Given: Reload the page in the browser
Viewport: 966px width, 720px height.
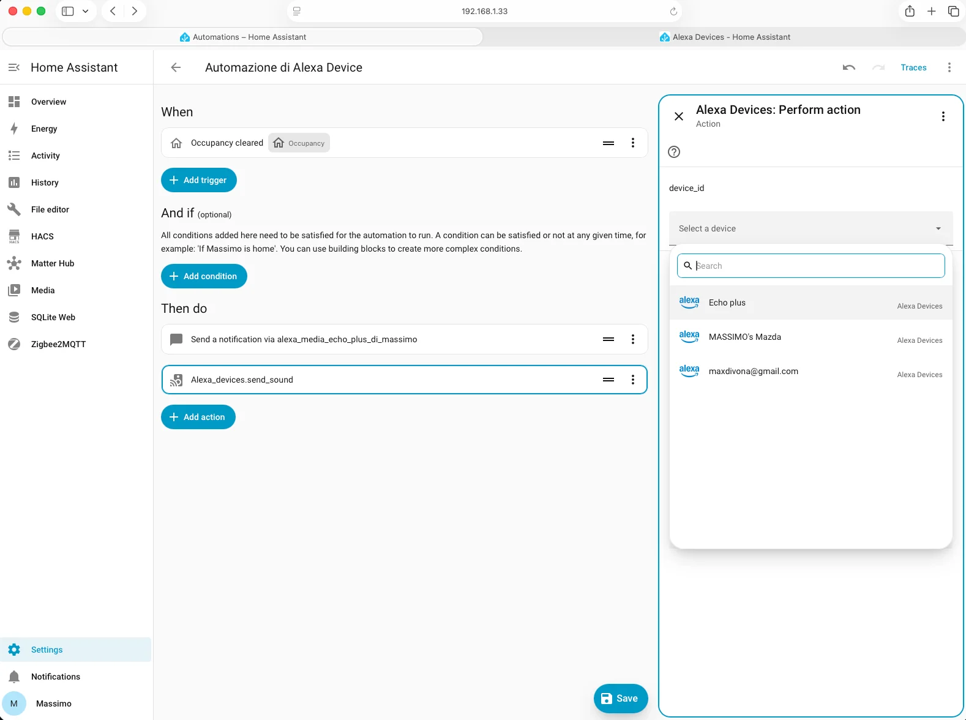Looking at the screenshot, I should point(673,11).
